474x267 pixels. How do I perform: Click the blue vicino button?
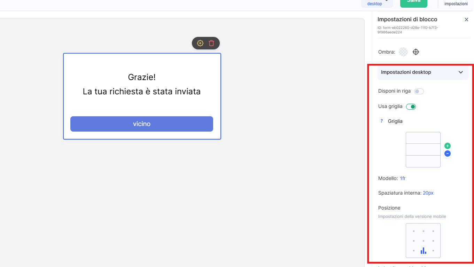142,124
